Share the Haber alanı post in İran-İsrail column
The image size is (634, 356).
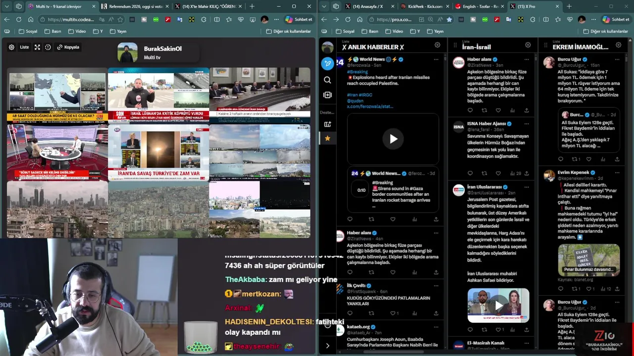[527, 110]
